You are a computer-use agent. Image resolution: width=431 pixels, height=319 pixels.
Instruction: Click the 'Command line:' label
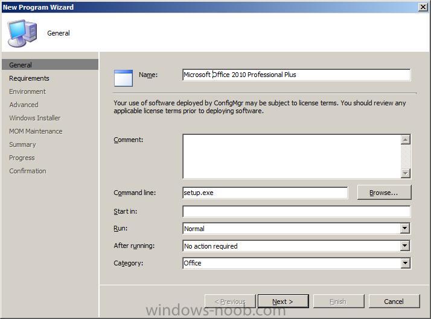[x=135, y=193]
